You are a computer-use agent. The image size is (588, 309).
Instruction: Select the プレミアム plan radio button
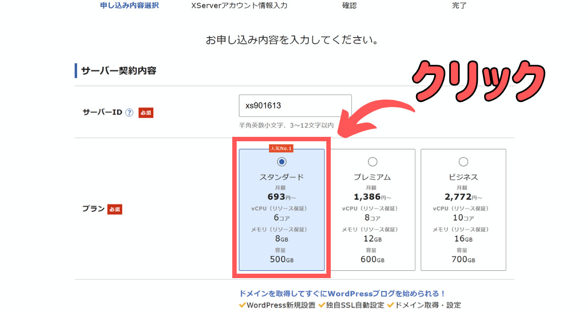(372, 162)
